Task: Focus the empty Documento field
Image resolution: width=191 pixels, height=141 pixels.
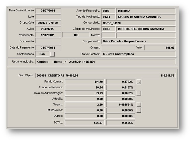Action: pos(48,41)
